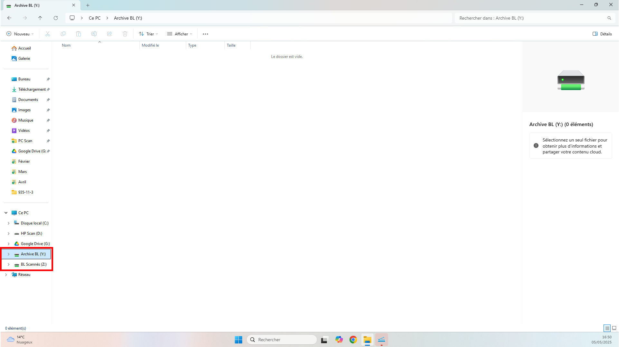Viewport: 619px width, 347px height.
Task: Toggle the Détails pane button
Action: 602,34
